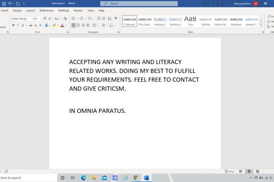Redo the last action
The image size is (274, 182).
coord(18,3)
